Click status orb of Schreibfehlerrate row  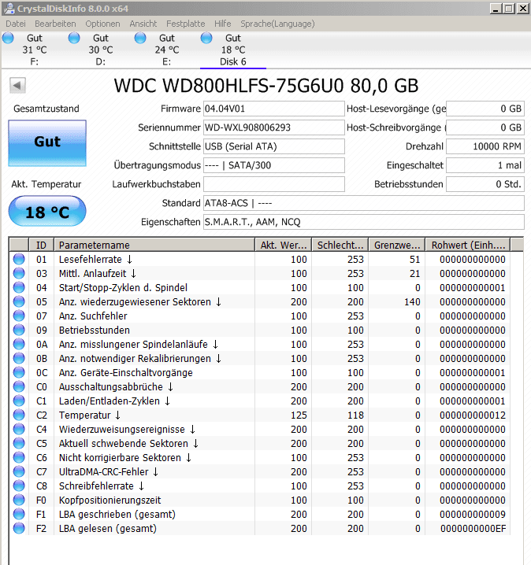19,486
